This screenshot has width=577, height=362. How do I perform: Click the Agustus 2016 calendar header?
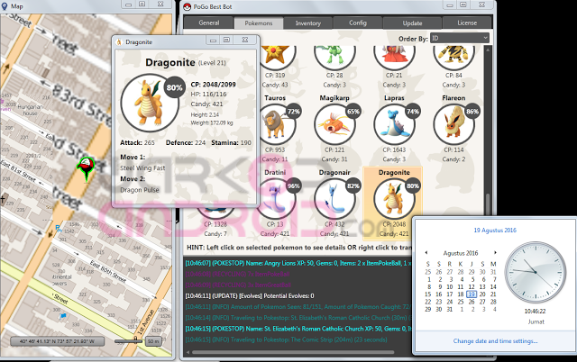461,253
